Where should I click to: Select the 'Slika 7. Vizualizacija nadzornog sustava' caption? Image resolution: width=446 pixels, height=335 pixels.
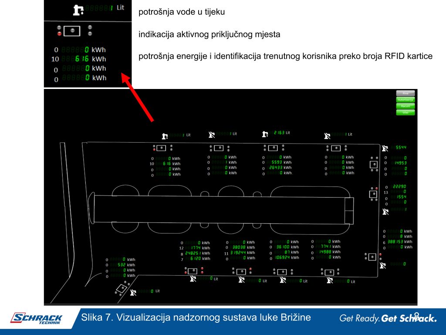point(196,318)
